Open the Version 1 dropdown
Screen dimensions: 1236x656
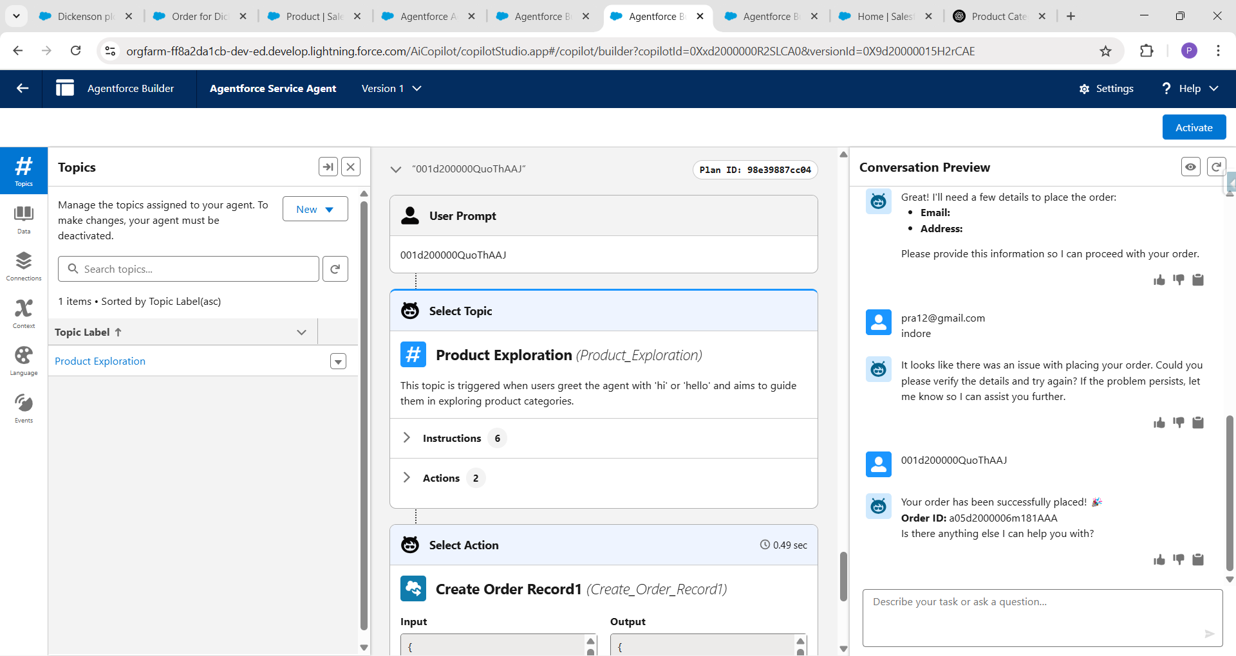[391, 89]
